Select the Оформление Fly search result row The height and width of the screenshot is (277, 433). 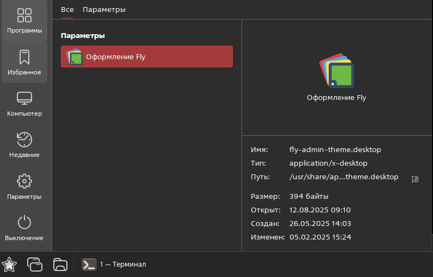147,56
